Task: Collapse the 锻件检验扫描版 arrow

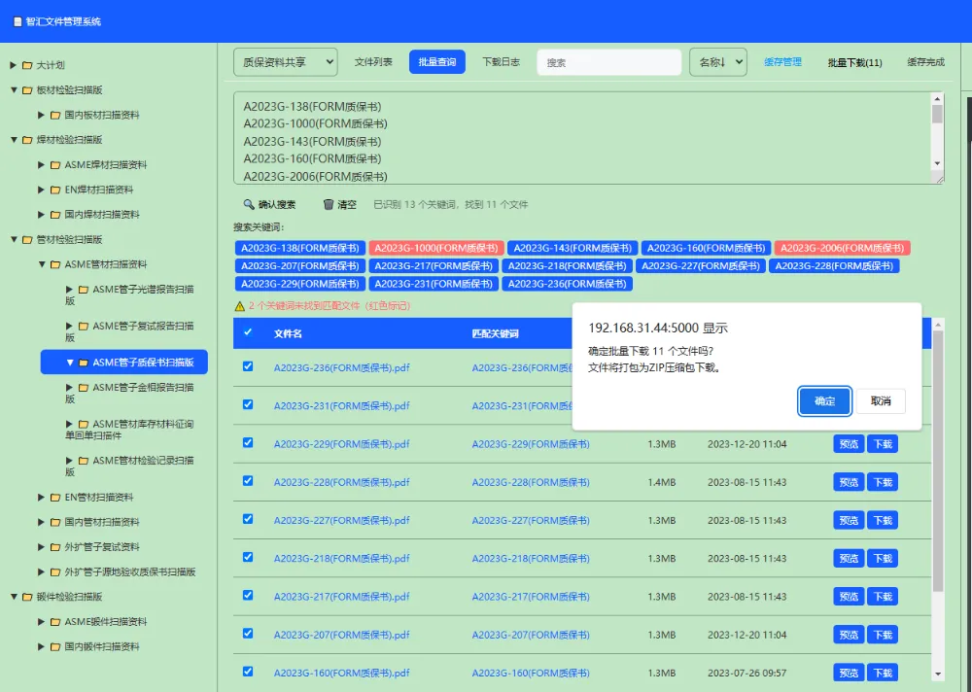Action: coord(13,597)
